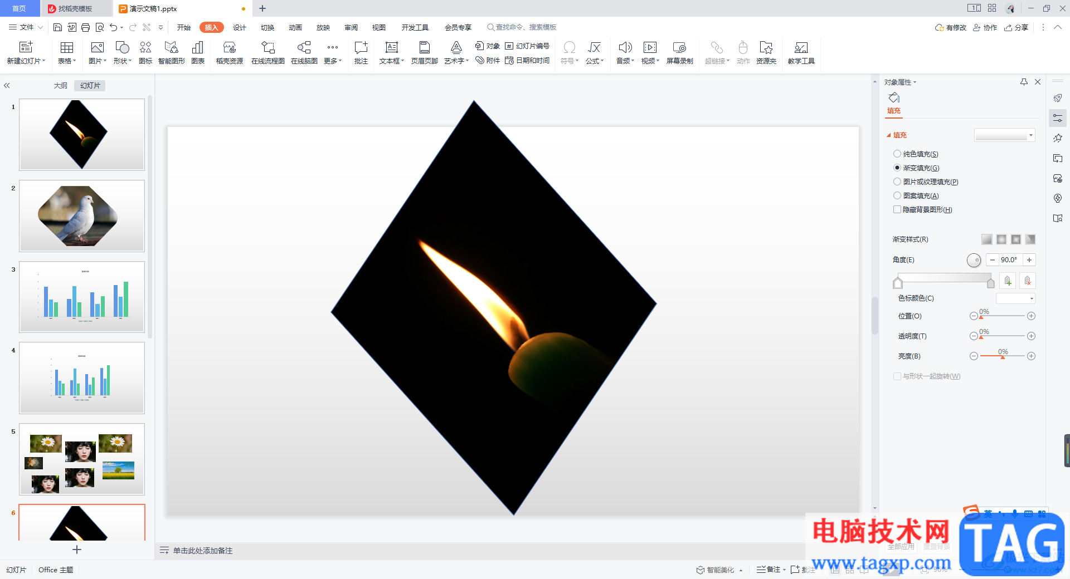Select the fourth gradient style swatch
Image resolution: width=1070 pixels, height=579 pixels.
tap(1030, 239)
